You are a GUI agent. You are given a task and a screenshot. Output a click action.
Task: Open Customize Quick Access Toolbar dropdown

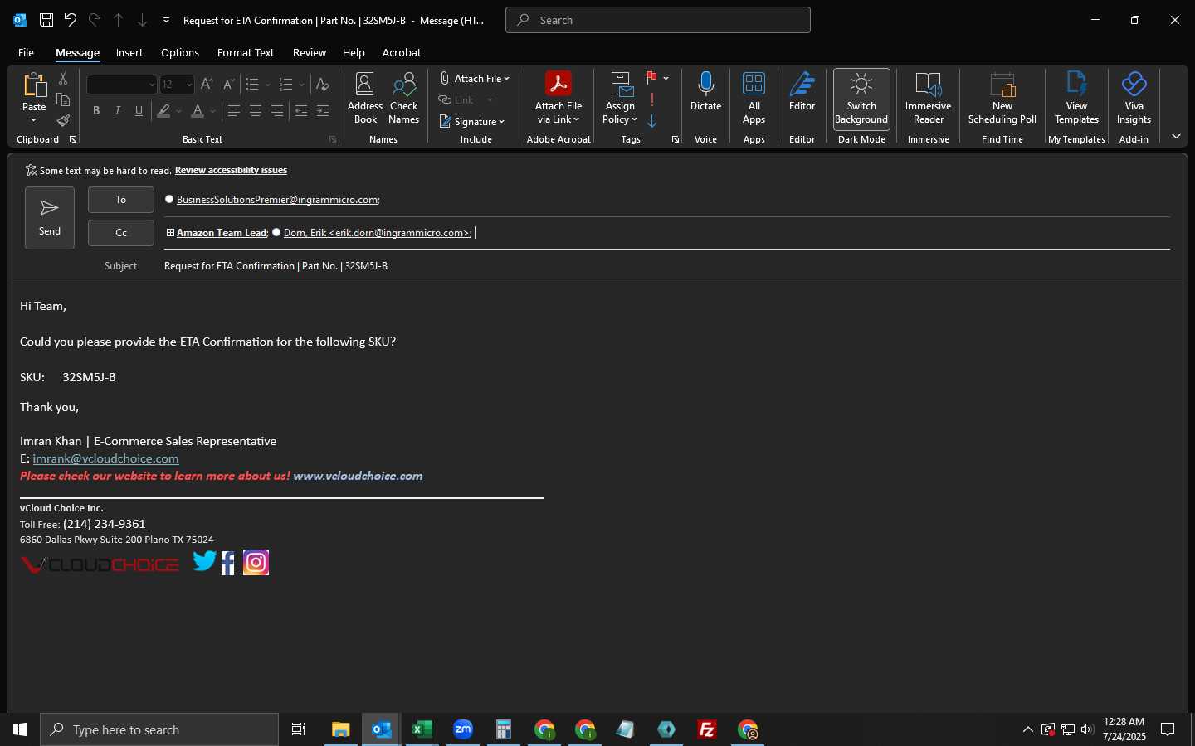pos(166,20)
